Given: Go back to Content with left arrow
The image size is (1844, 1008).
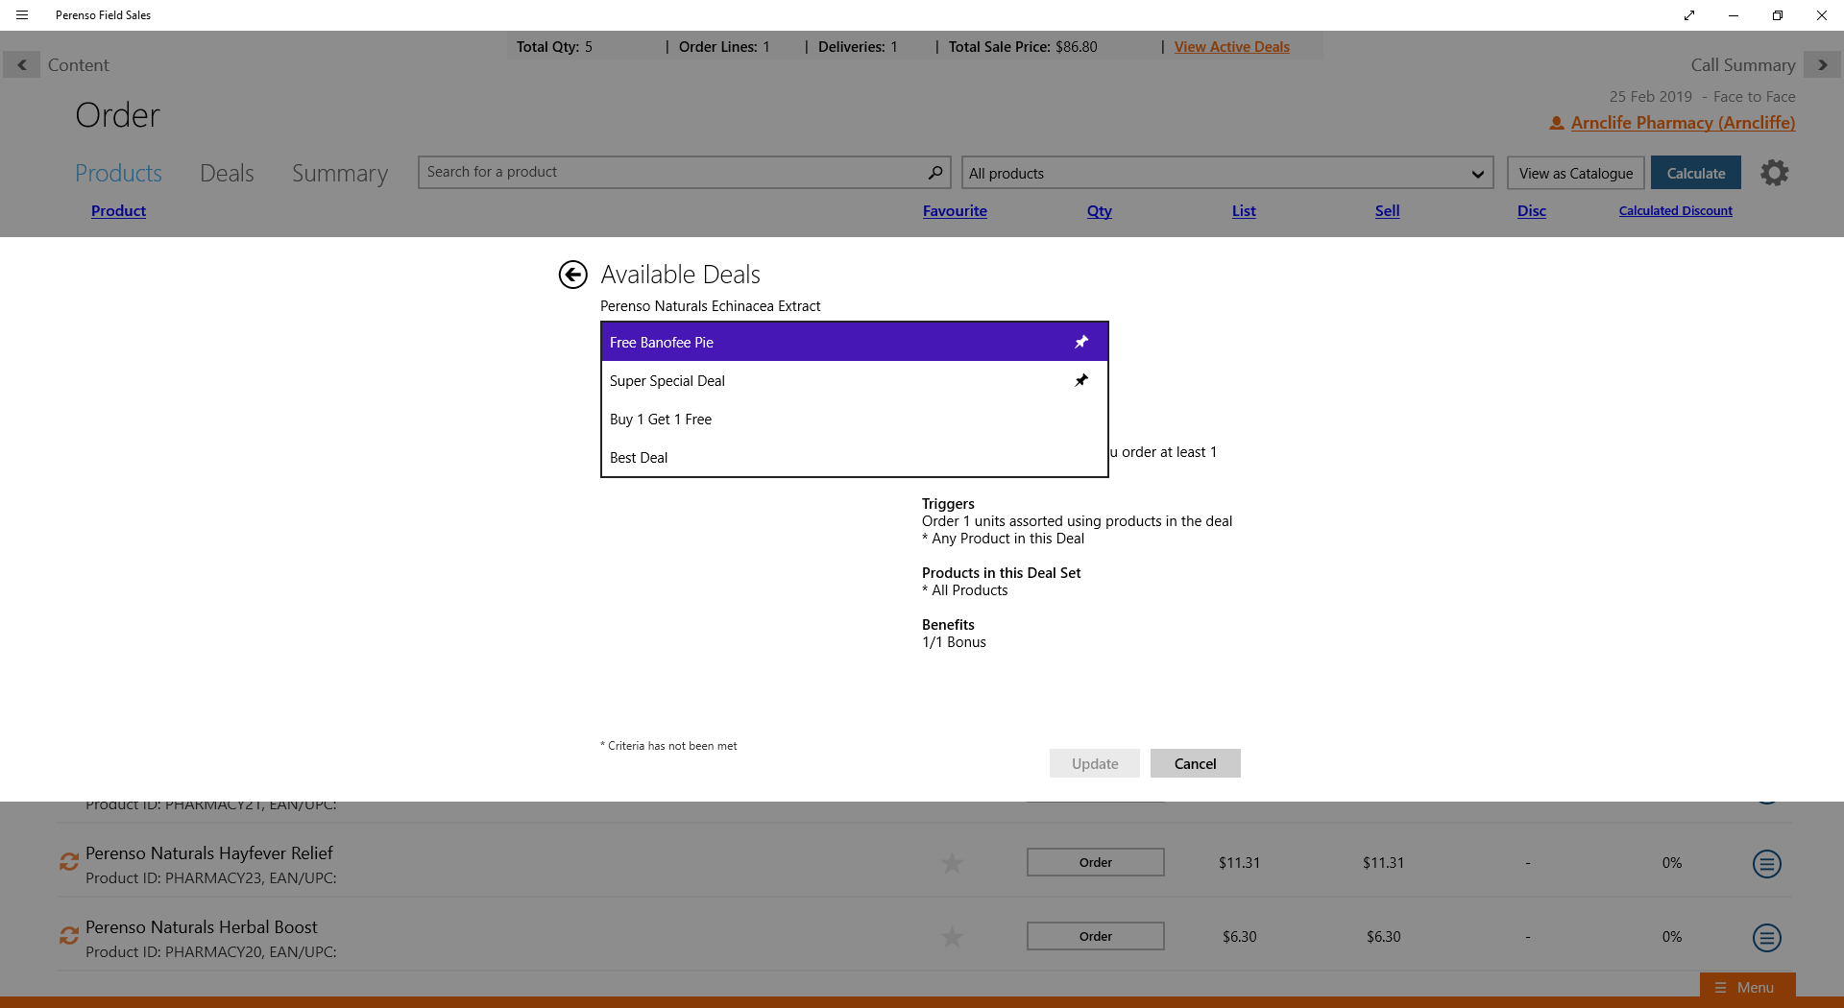Looking at the screenshot, I should [21, 64].
